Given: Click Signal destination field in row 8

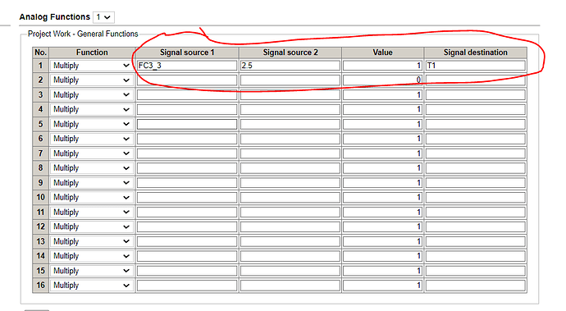Looking at the screenshot, I should [475, 168].
